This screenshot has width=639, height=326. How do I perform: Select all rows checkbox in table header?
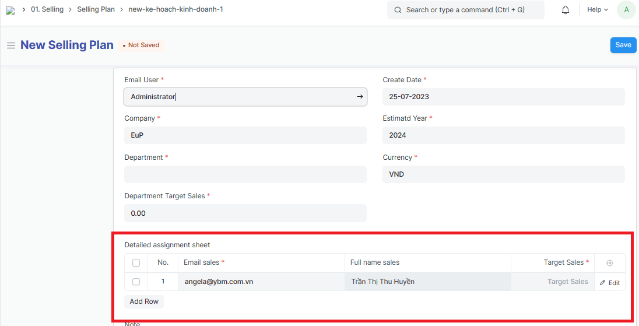(136, 263)
